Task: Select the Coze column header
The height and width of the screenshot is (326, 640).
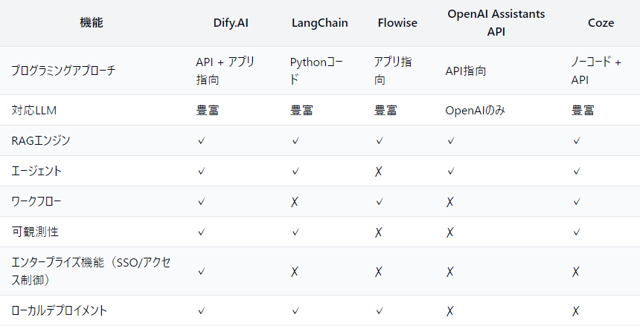Action: tap(600, 23)
